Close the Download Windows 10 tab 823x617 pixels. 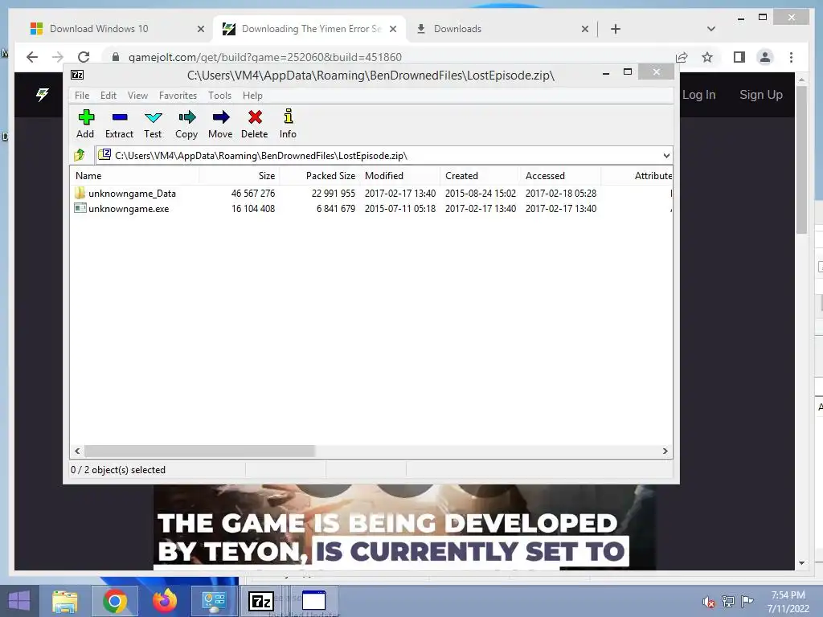200,30
